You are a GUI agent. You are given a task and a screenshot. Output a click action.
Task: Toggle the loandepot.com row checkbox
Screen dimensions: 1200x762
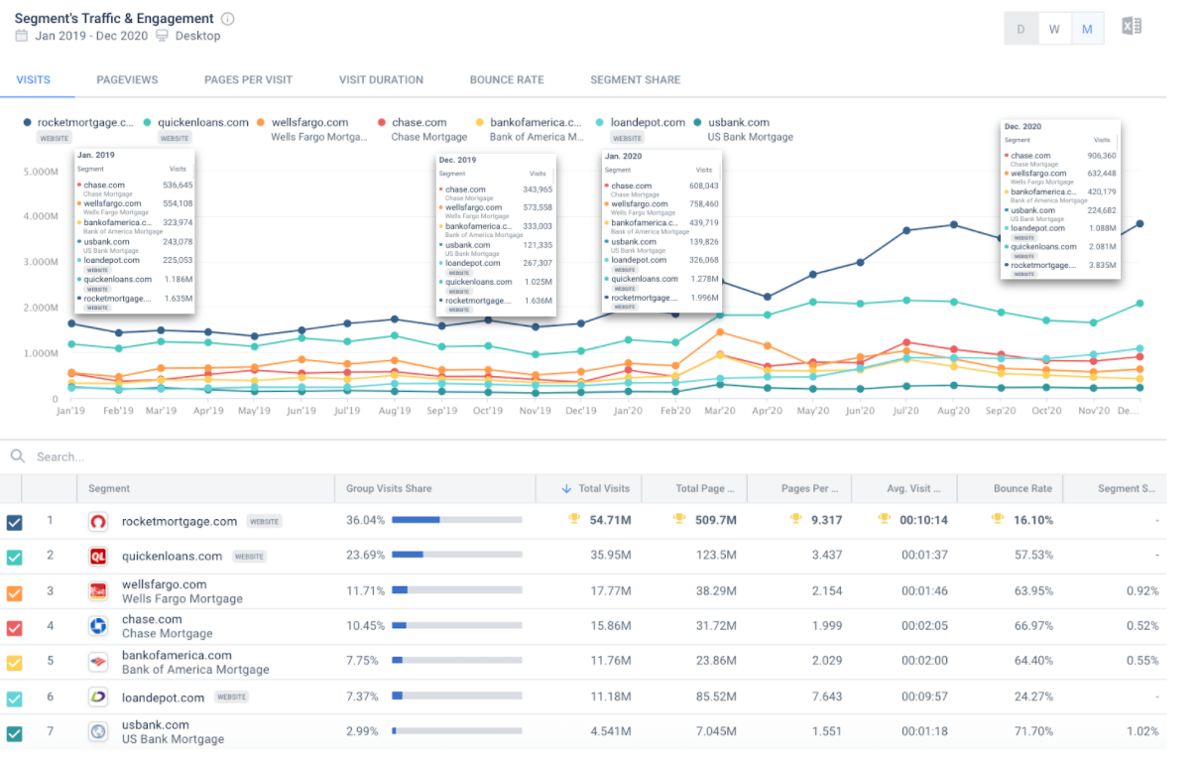(x=15, y=696)
